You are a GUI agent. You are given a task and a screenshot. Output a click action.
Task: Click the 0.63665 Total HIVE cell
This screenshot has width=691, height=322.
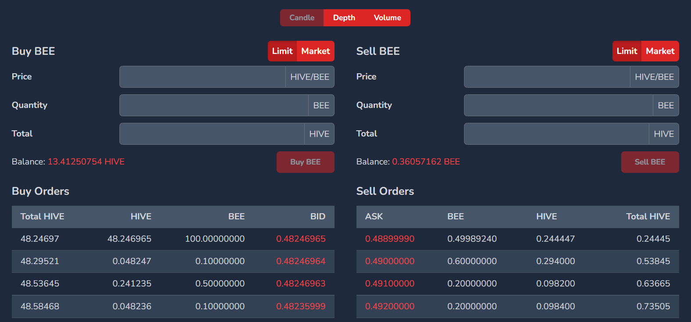click(653, 284)
